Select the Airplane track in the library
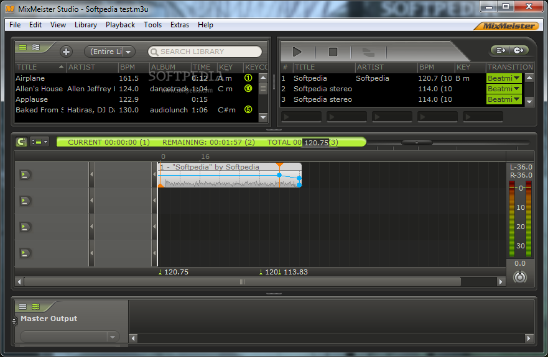 (136, 78)
